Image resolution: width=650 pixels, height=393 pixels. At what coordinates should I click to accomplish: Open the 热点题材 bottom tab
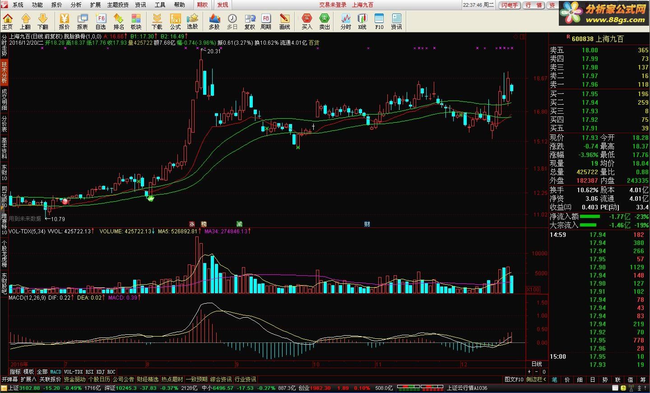click(x=172, y=379)
